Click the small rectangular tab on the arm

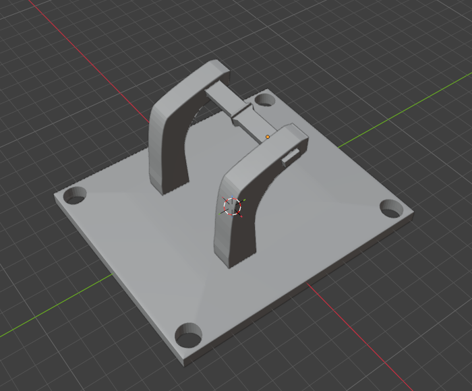point(291,158)
